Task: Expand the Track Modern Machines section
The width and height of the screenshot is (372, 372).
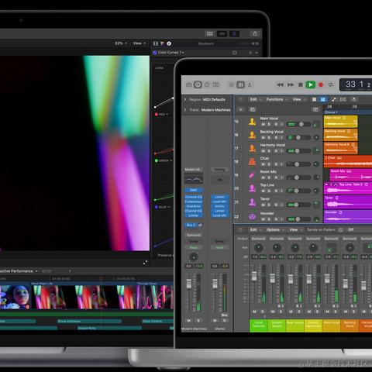Action: 184,110
